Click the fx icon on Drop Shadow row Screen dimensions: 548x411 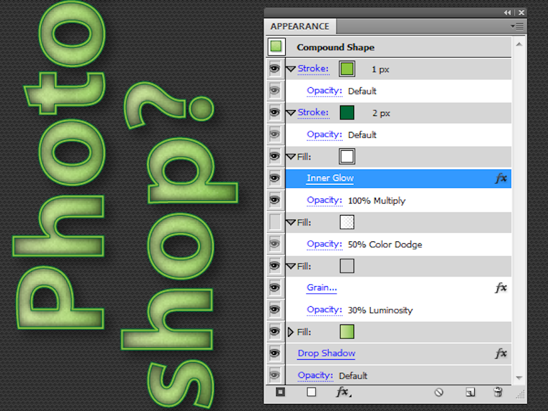501,353
